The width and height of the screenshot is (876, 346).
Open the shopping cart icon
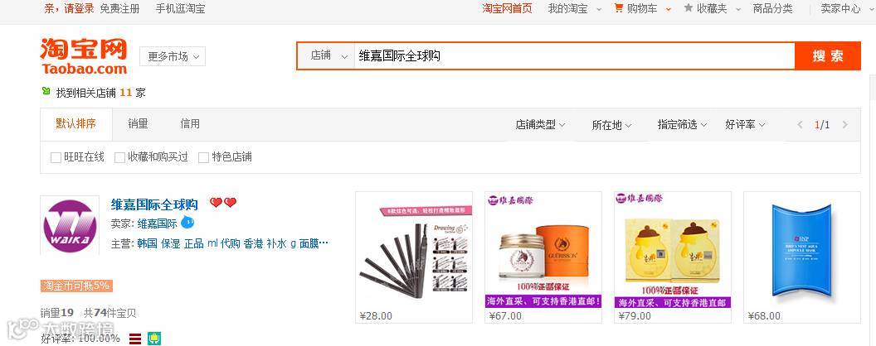[619, 8]
